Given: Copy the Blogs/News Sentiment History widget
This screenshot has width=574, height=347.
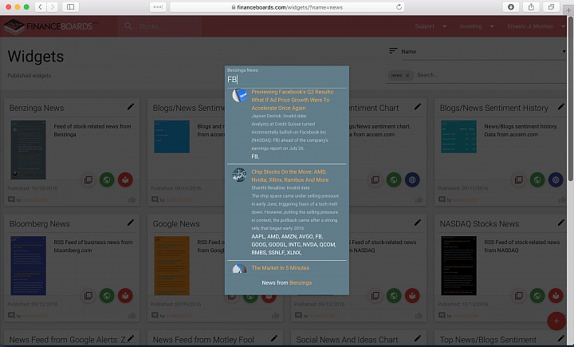Looking at the screenshot, I should (519, 180).
